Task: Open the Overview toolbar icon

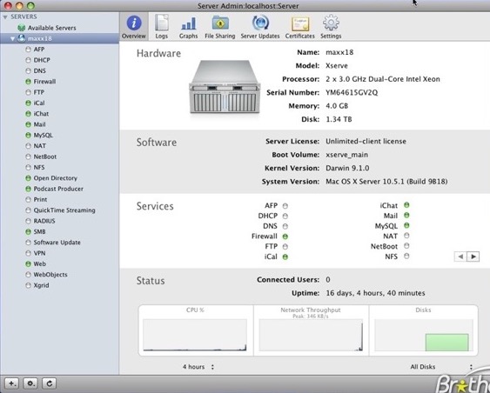Action: [134, 27]
